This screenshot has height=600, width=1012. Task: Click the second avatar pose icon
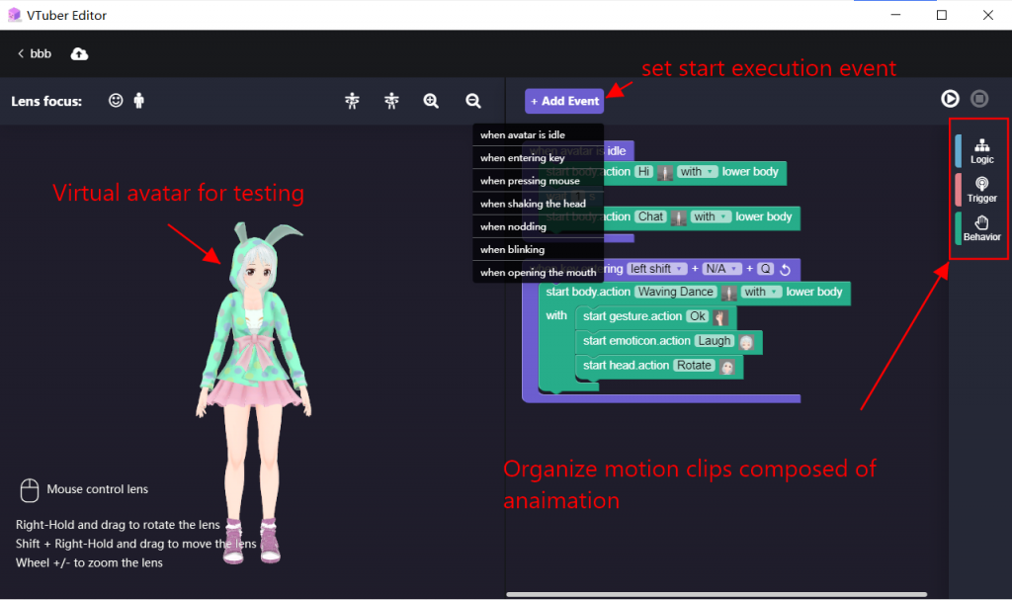pos(391,100)
